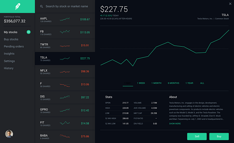Click the search magnifier icon

tap(42, 6)
